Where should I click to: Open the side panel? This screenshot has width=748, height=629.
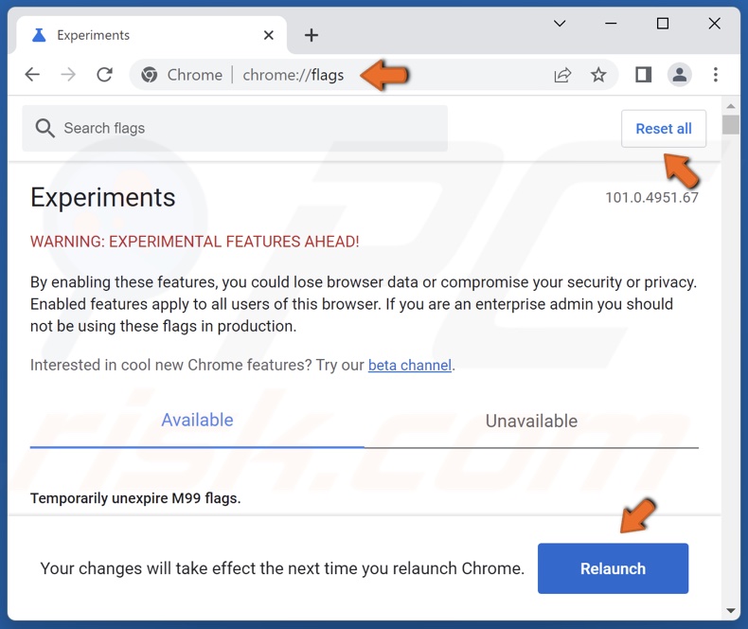(644, 75)
